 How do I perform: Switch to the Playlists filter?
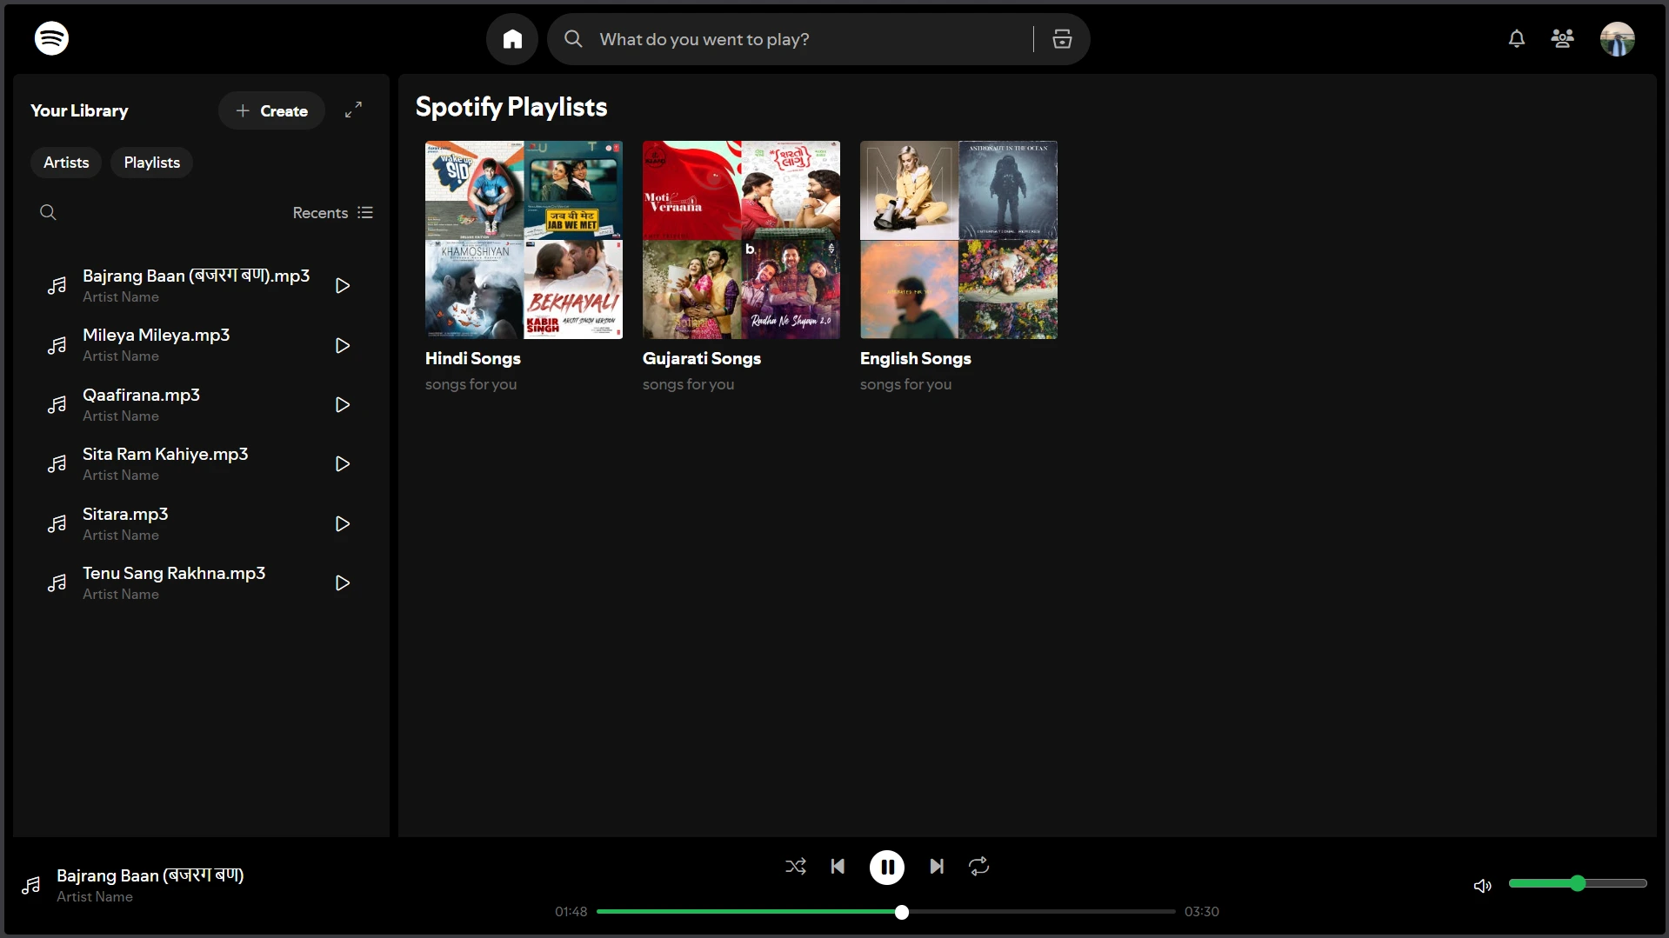coord(151,162)
